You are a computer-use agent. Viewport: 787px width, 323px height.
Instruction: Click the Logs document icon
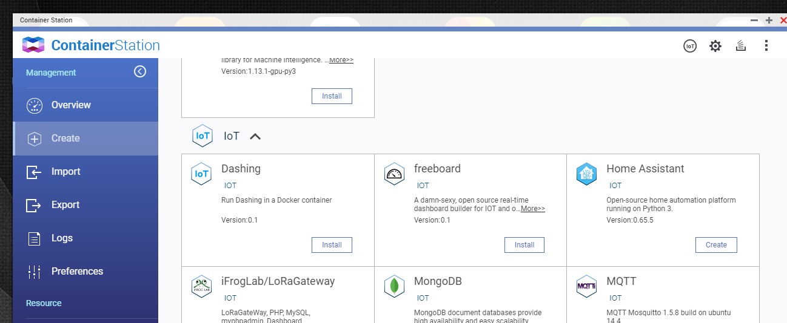pyautogui.click(x=35, y=238)
